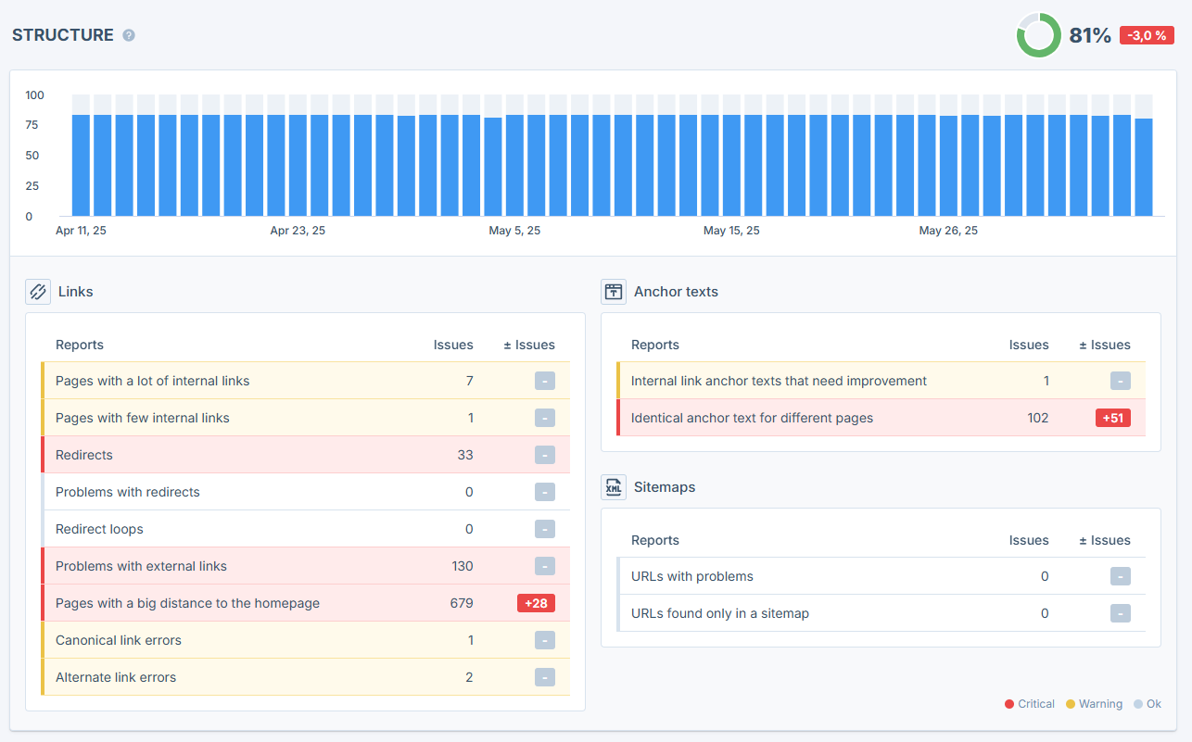
Task: Click the -3,0 % change badge
Action: click(x=1148, y=35)
